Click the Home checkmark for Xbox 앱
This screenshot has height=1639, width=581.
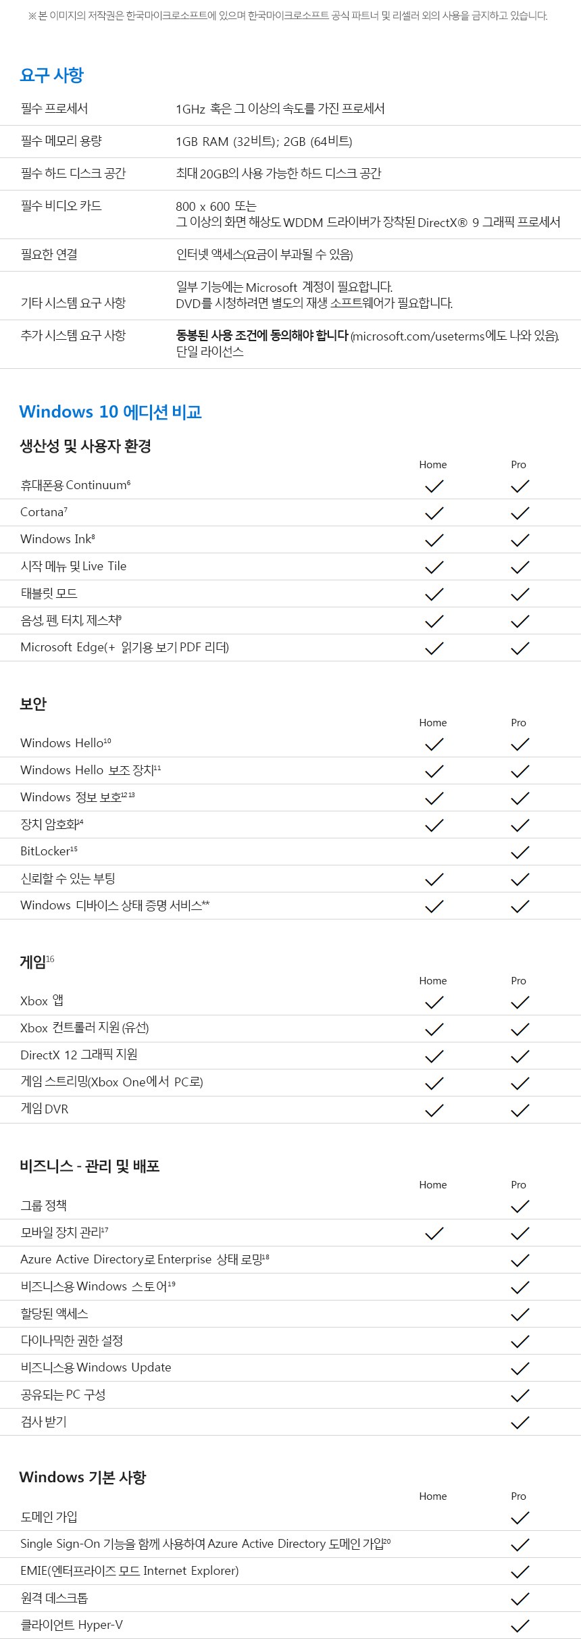434,1002
